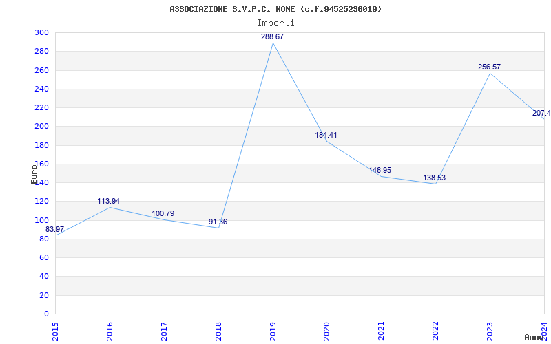Click the 220 y-axis tick label
Viewport: 551px width, 344px height.
(41, 108)
